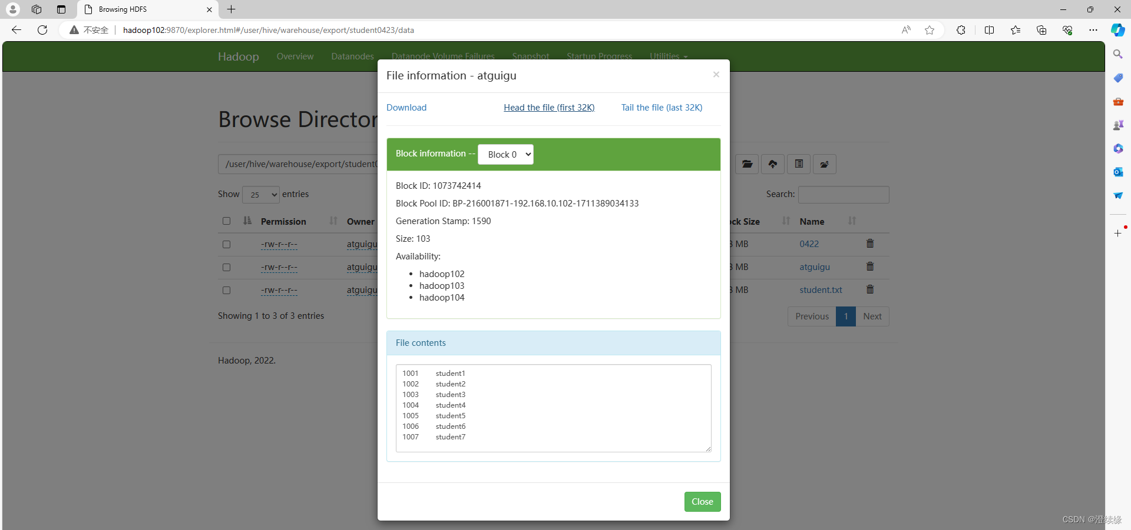Expand the Utilities dropdown menu
The height and width of the screenshot is (530, 1131).
669,56
